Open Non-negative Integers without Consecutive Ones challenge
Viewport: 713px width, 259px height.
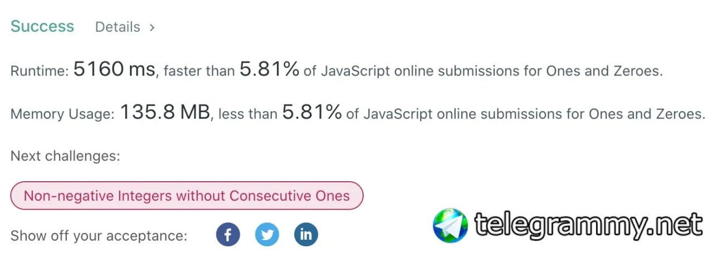(x=187, y=196)
